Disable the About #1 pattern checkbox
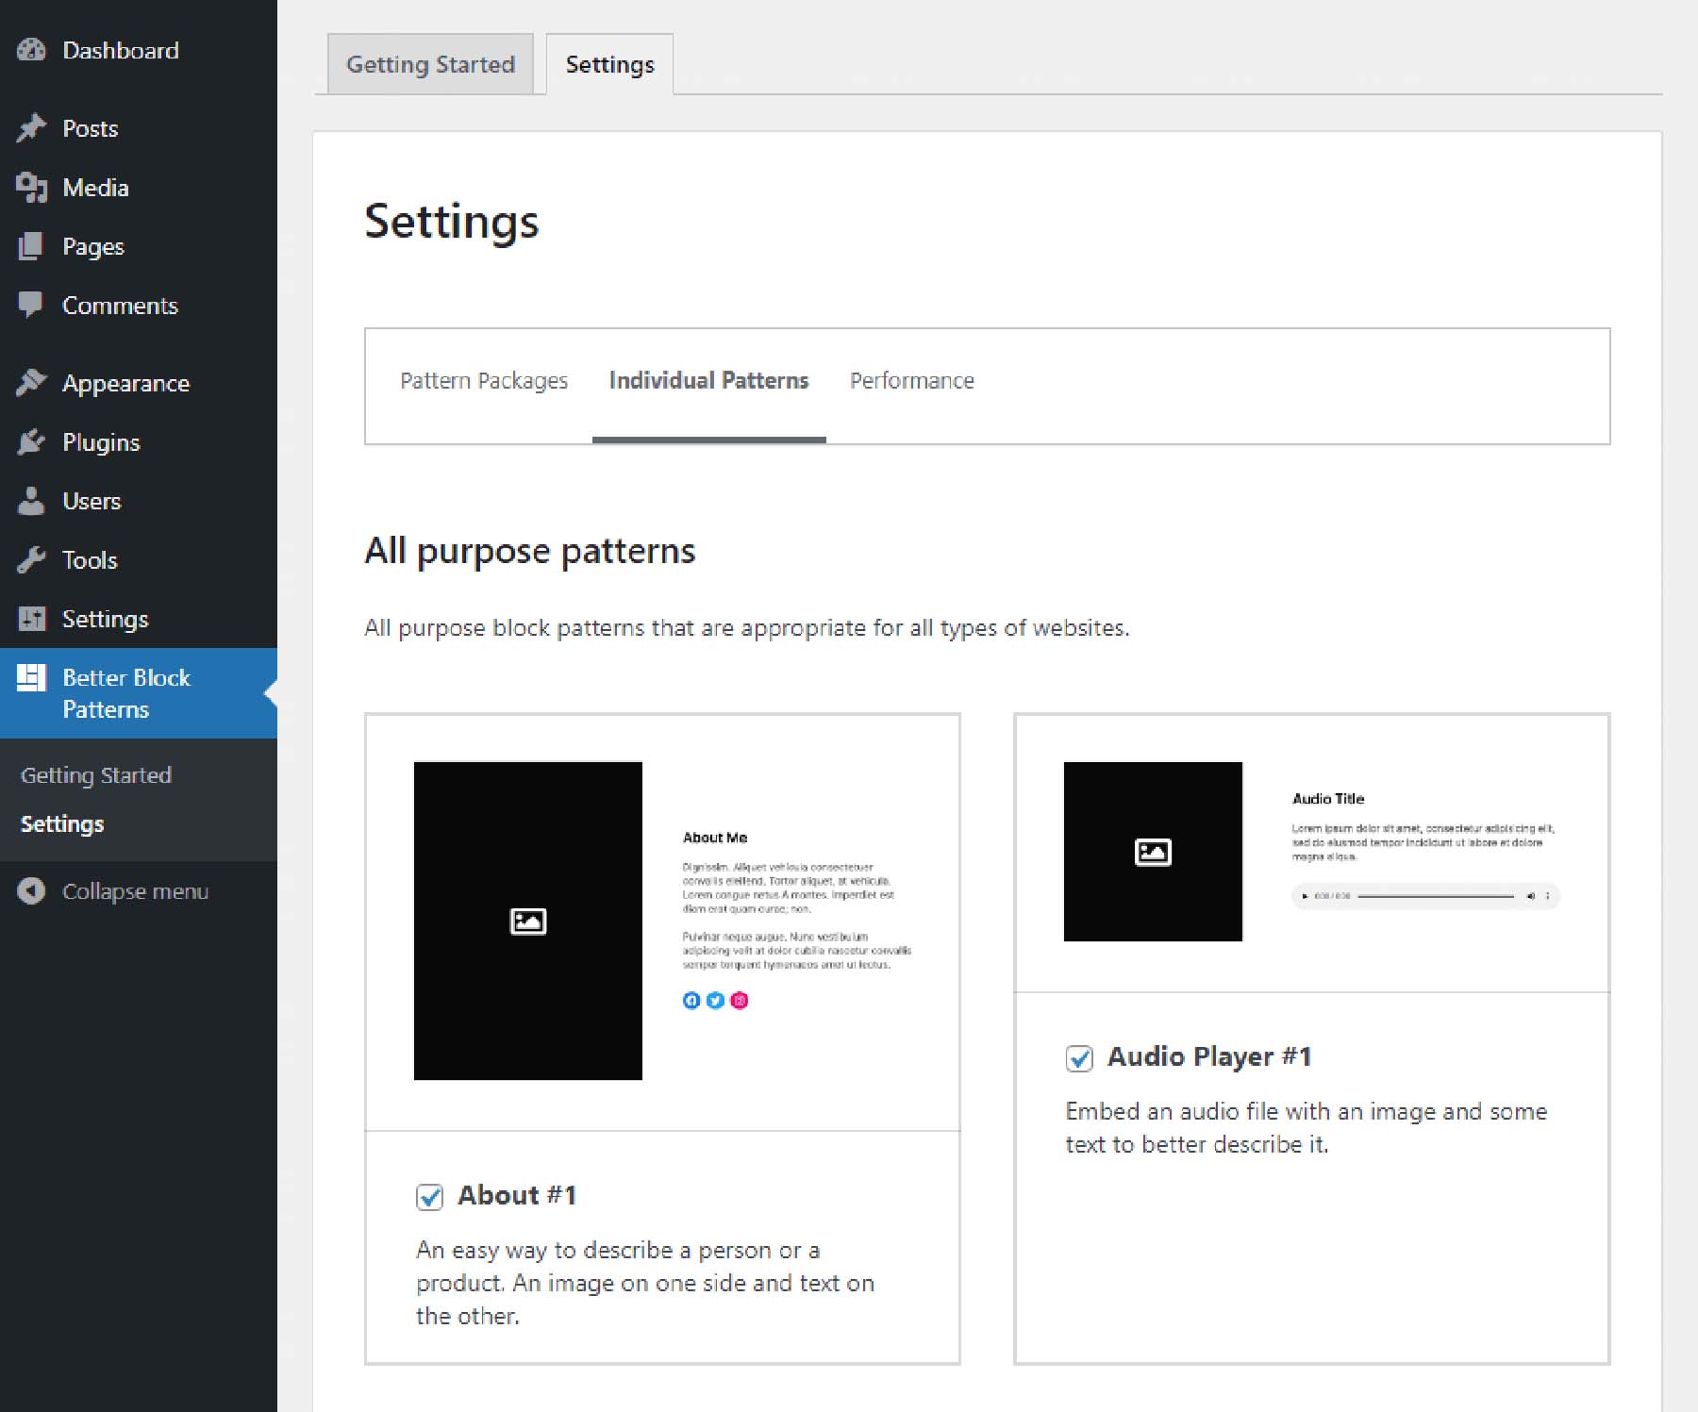Image resolution: width=1698 pixels, height=1412 pixels. point(430,1197)
